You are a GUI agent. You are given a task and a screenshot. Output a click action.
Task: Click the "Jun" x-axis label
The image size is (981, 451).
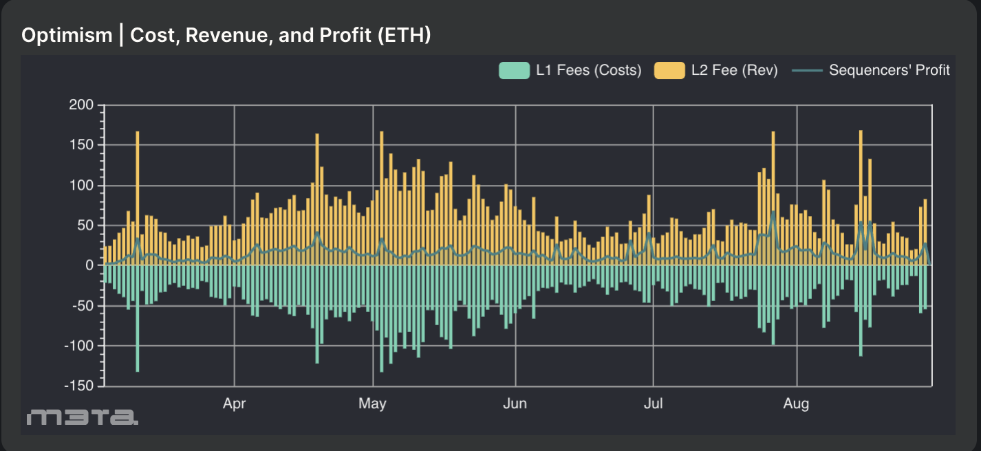[515, 404]
